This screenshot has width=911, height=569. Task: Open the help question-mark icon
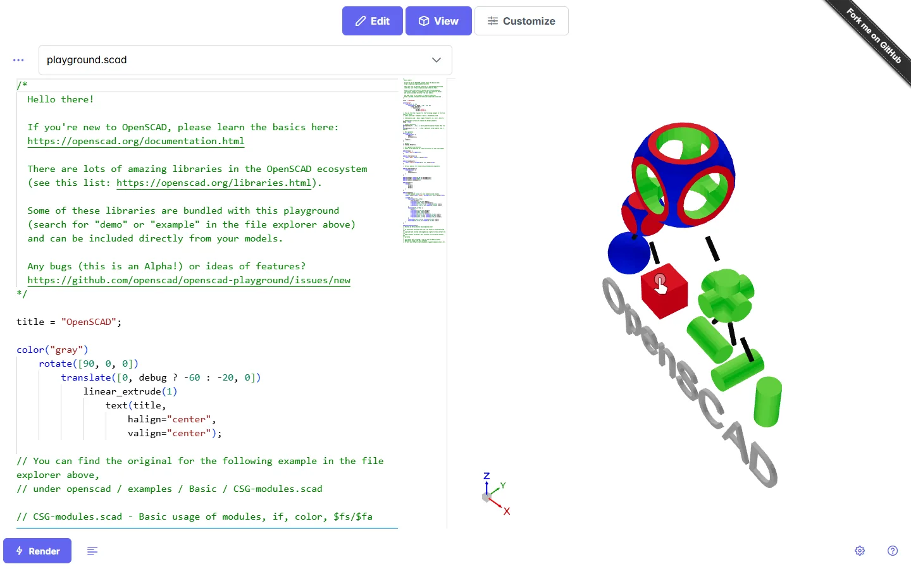(x=893, y=551)
